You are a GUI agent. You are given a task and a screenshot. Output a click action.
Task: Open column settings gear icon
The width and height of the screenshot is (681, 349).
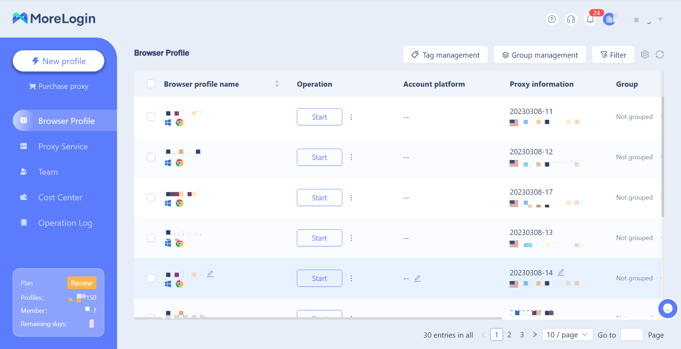[x=645, y=55]
